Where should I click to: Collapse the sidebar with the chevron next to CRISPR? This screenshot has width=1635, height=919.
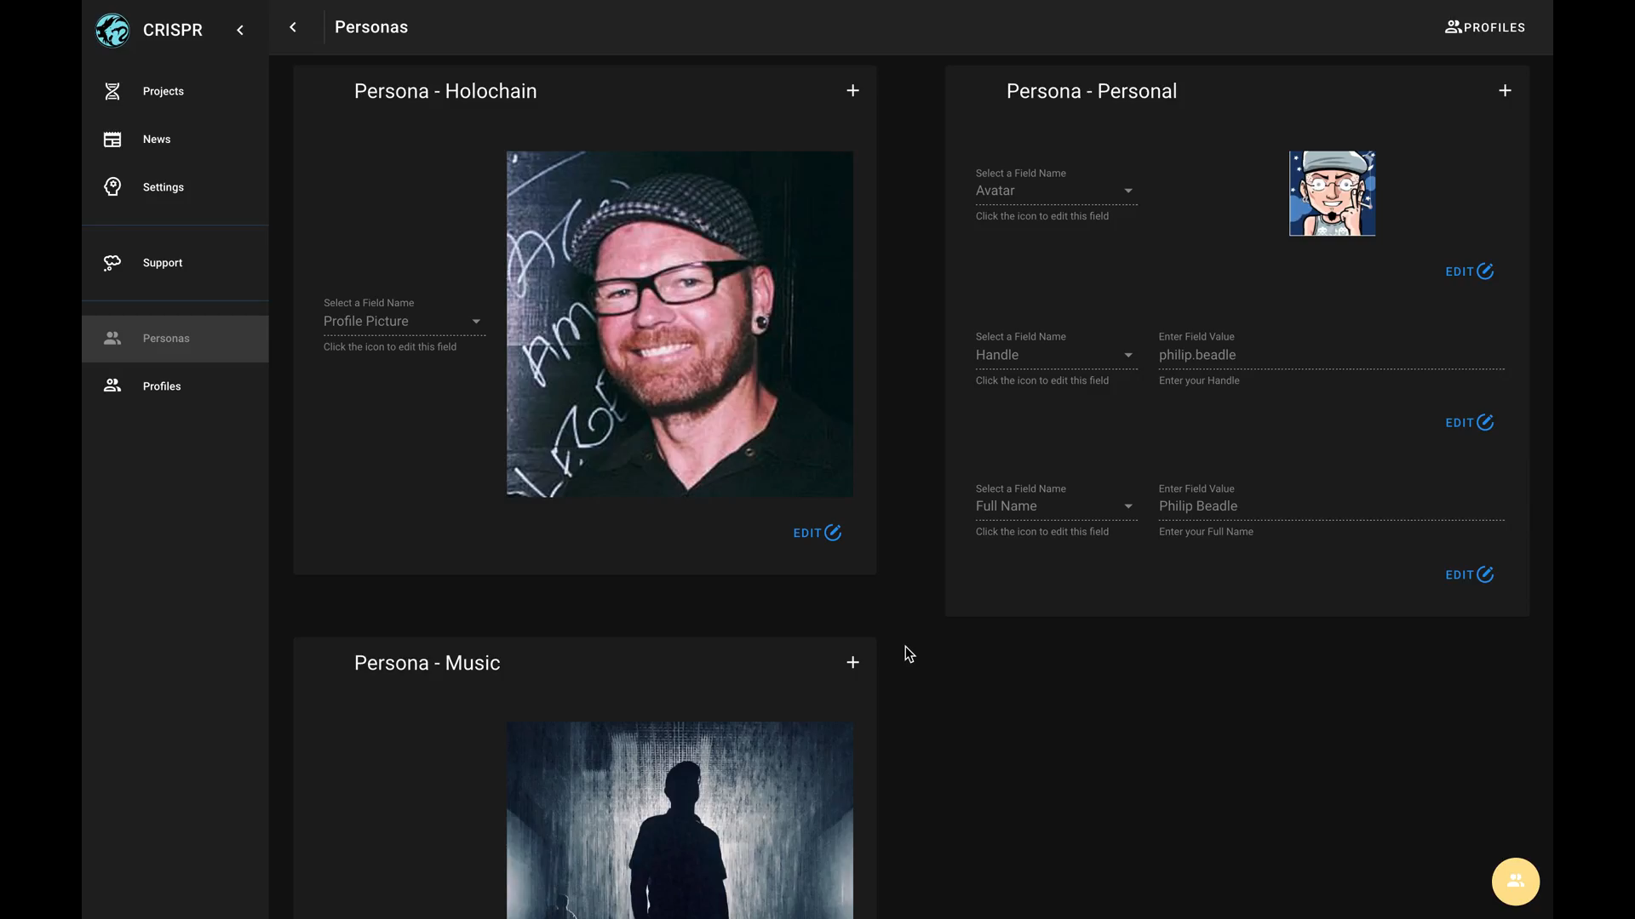[240, 30]
